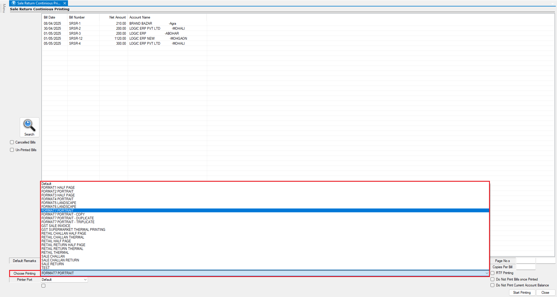Select SALE CHALLAN RETURN option
557x297 pixels.
tap(60, 260)
